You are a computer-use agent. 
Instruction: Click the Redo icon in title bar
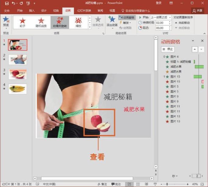pyautogui.click(x=21, y=3)
